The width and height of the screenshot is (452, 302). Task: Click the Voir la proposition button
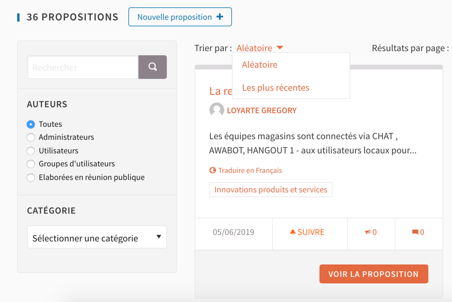coord(373,274)
